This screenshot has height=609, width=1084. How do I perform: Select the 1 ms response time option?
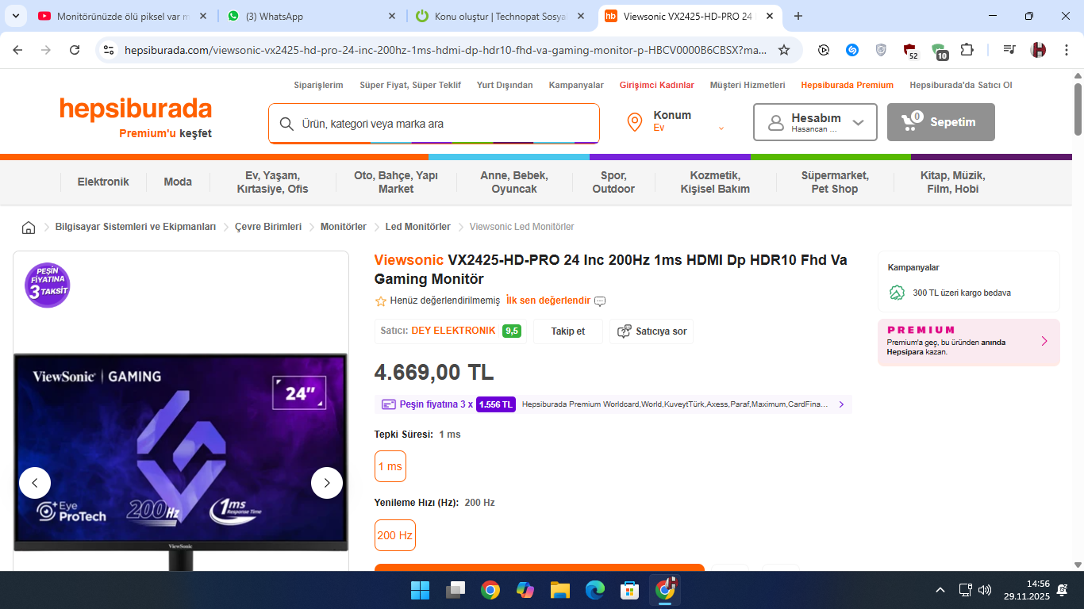pyautogui.click(x=390, y=466)
